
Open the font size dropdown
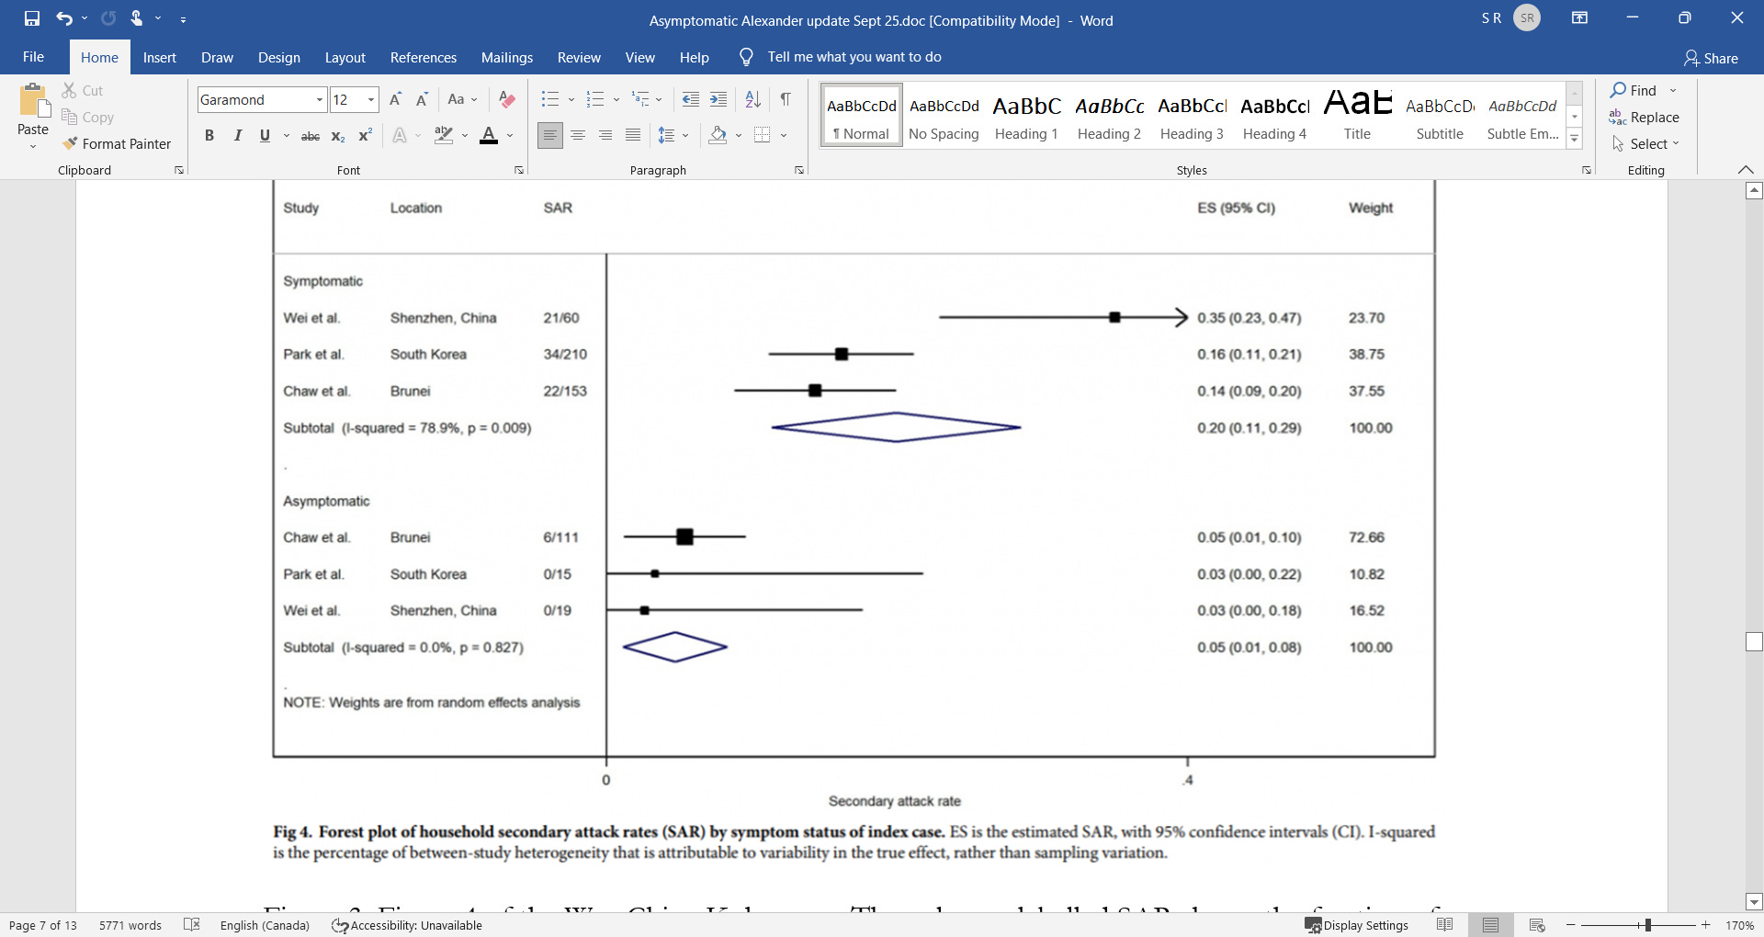(371, 99)
